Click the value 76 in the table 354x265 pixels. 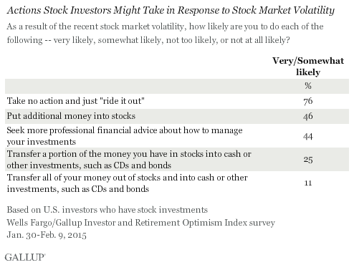point(308,101)
